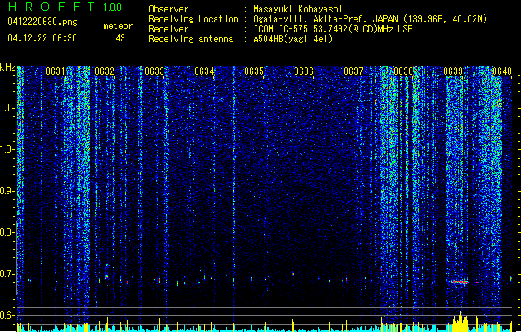This screenshot has height=332, width=522.
Task: Click the A504HB(yagi 4el) antenna value
Action: pyautogui.click(x=293, y=39)
